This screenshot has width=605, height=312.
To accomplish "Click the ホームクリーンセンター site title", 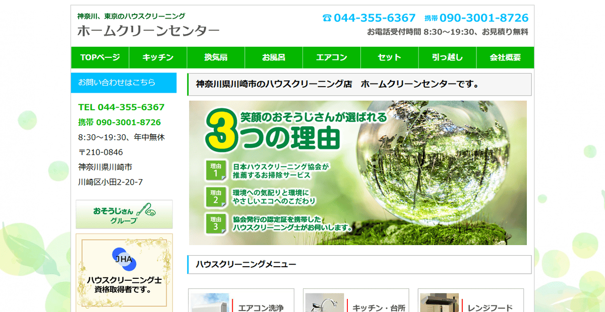I will coord(148,31).
